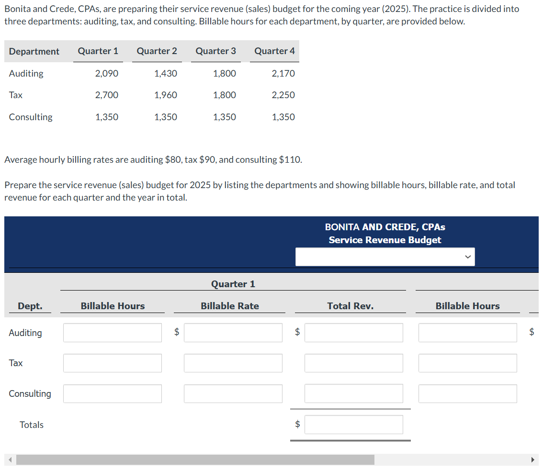Click Auditing Quarter 1 value 2,090
This screenshot has width=543, height=471.
(x=107, y=73)
